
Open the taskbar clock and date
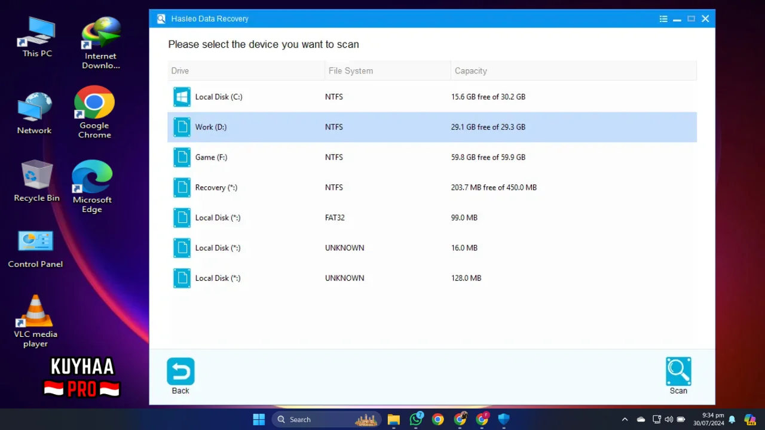click(709, 419)
